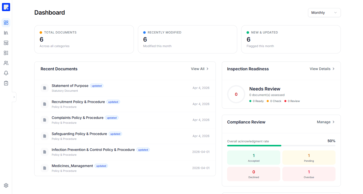The image size is (363, 194).
Task: Click the 0 Review legend item
Action: 292,101
